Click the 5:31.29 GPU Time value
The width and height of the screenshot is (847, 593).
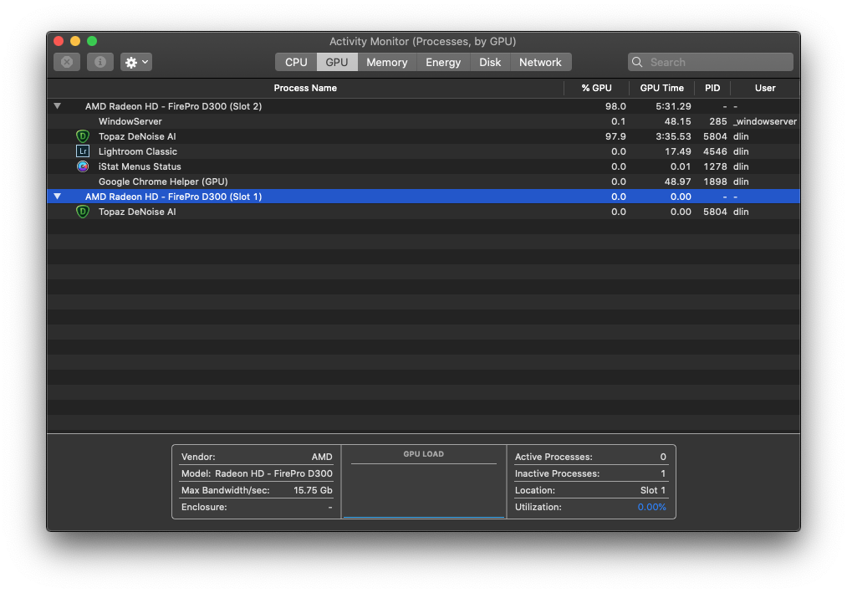[x=673, y=106]
